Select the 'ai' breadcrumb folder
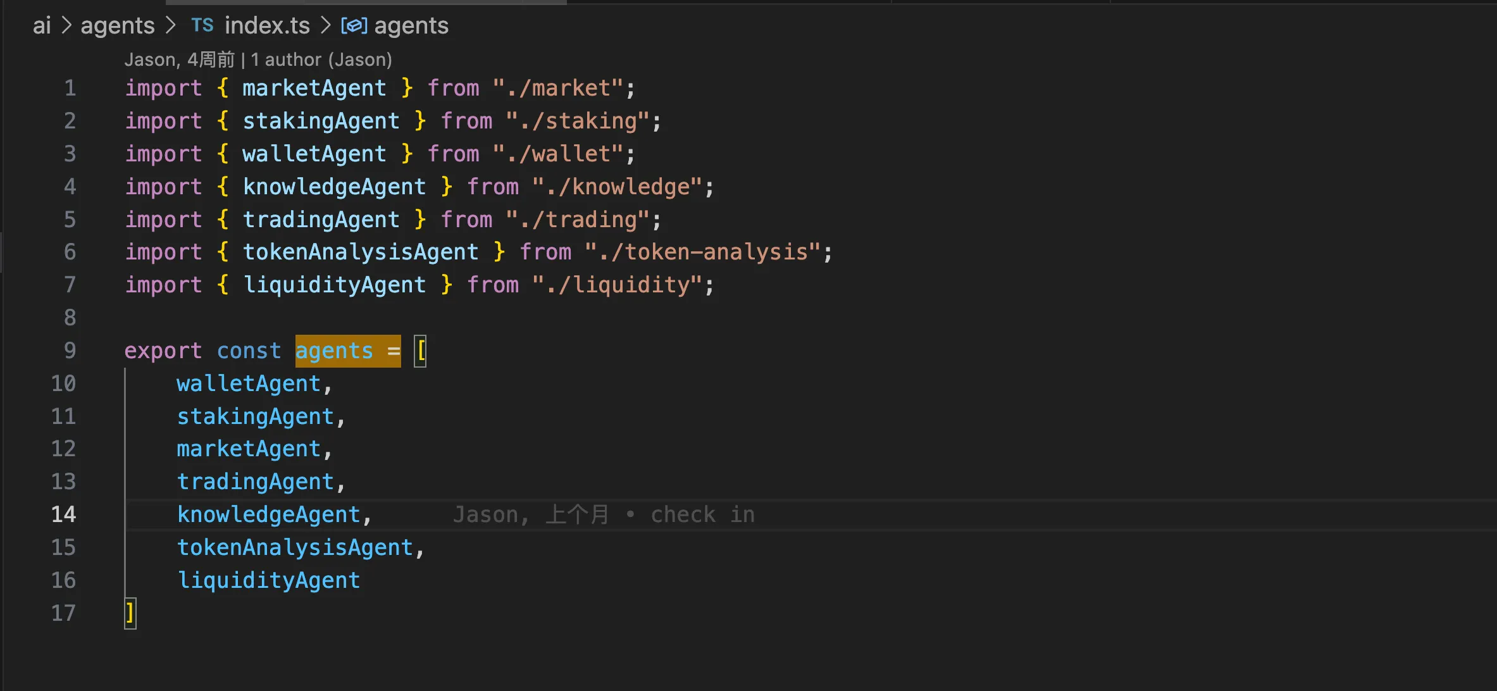The width and height of the screenshot is (1497, 691). [x=42, y=25]
